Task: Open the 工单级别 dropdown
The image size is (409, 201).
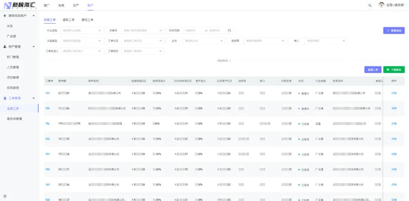Action: point(143,51)
